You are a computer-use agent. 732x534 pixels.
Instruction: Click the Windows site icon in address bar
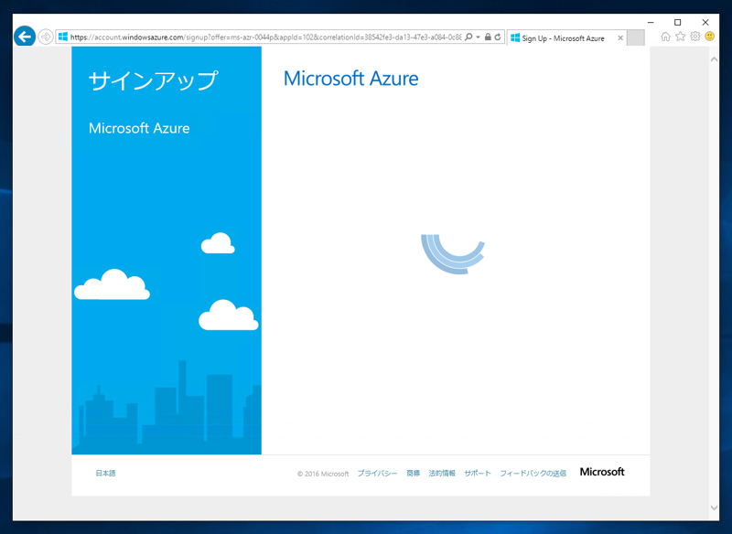[x=63, y=37]
